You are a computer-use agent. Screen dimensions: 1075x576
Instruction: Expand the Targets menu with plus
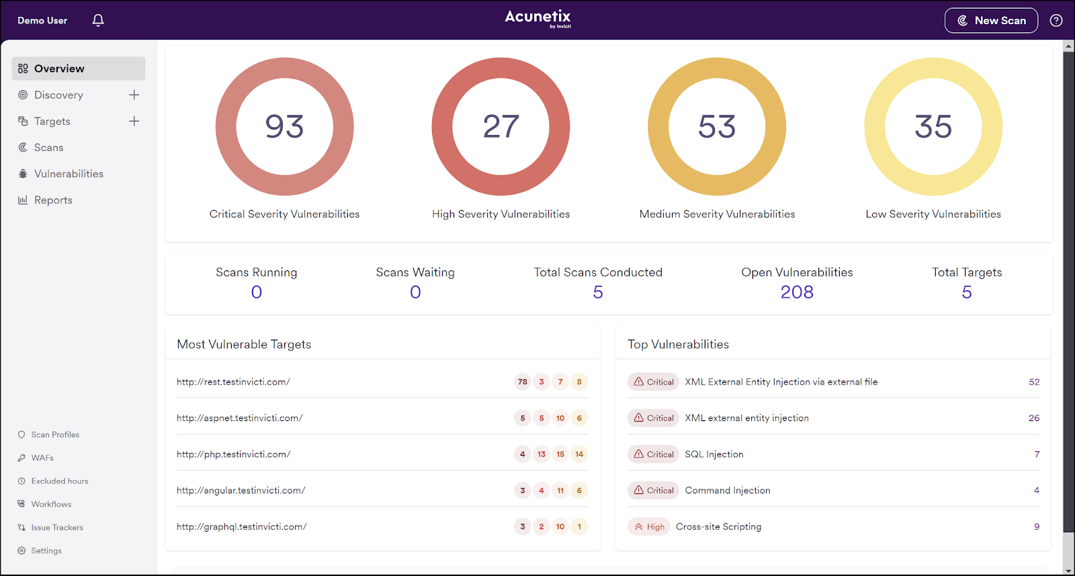click(134, 121)
